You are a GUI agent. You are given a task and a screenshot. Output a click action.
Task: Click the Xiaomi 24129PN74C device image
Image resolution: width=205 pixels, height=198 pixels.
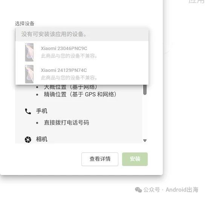(29, 74)
